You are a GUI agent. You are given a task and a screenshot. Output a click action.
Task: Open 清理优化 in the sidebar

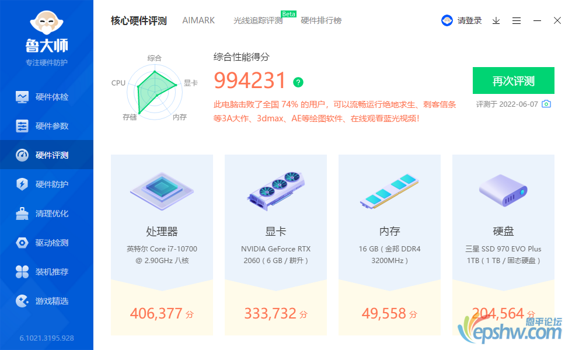(47, 213)
